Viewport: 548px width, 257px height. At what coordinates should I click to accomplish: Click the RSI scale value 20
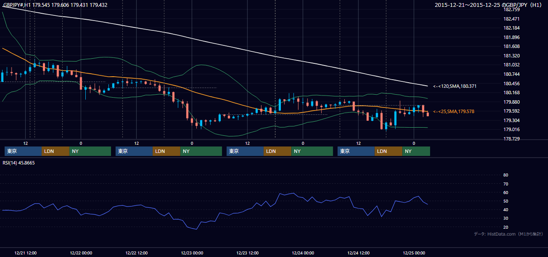pyautogui.click(x=506, y=227)
